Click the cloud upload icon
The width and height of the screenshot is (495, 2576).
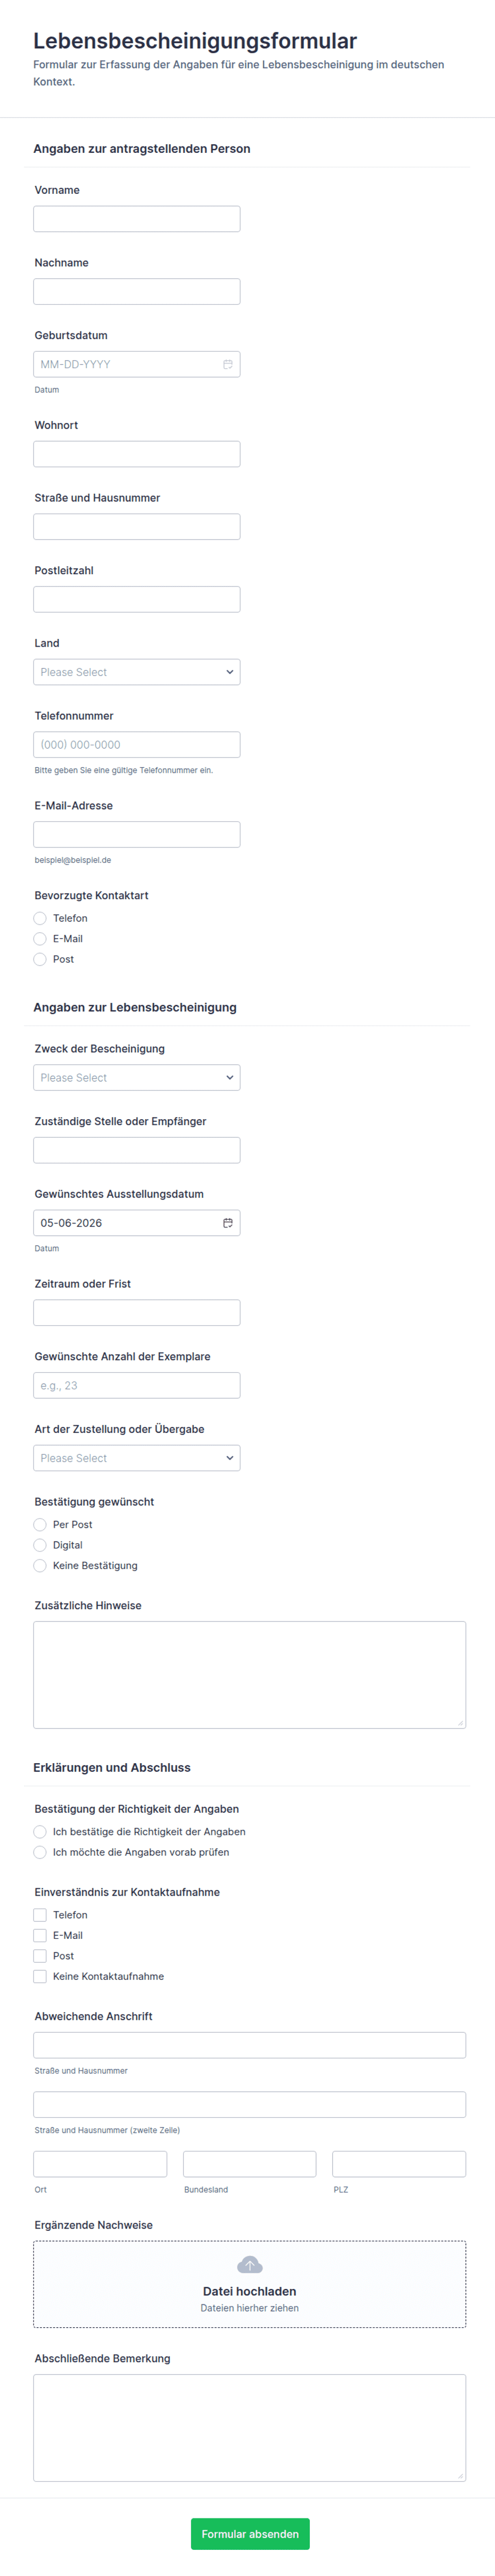[249, 2265]
